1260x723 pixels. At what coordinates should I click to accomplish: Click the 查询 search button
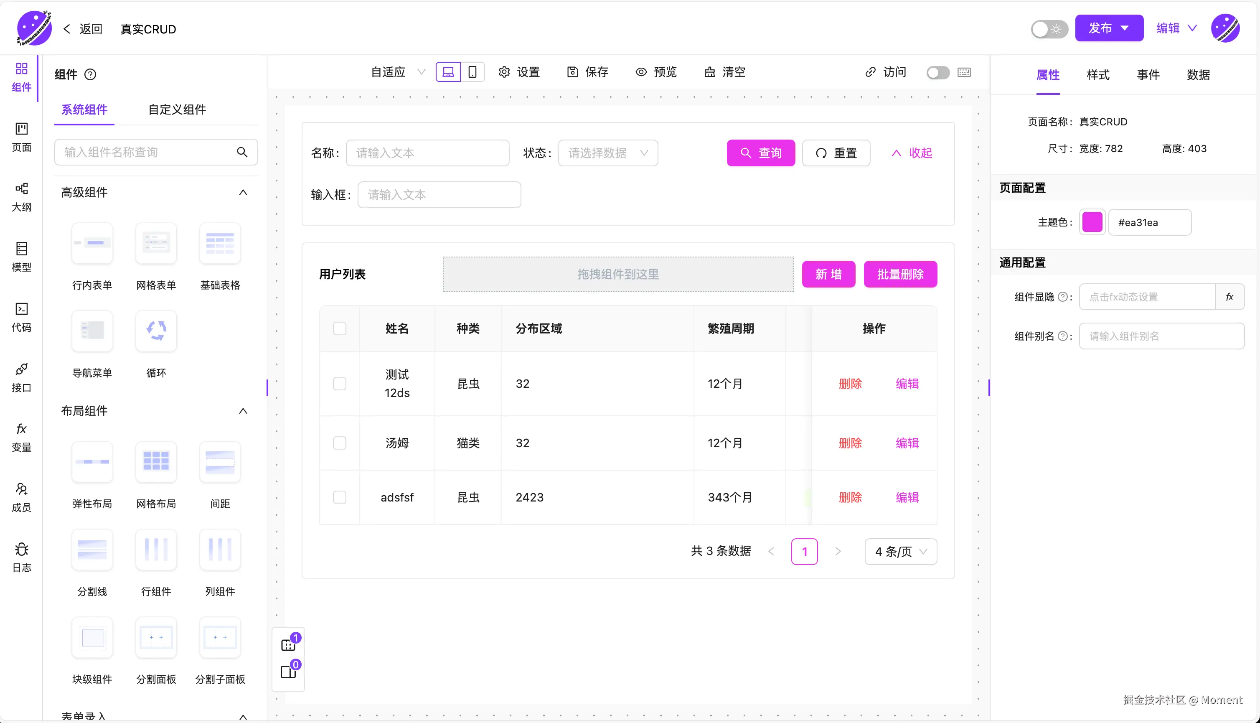[x=760, y=153]
